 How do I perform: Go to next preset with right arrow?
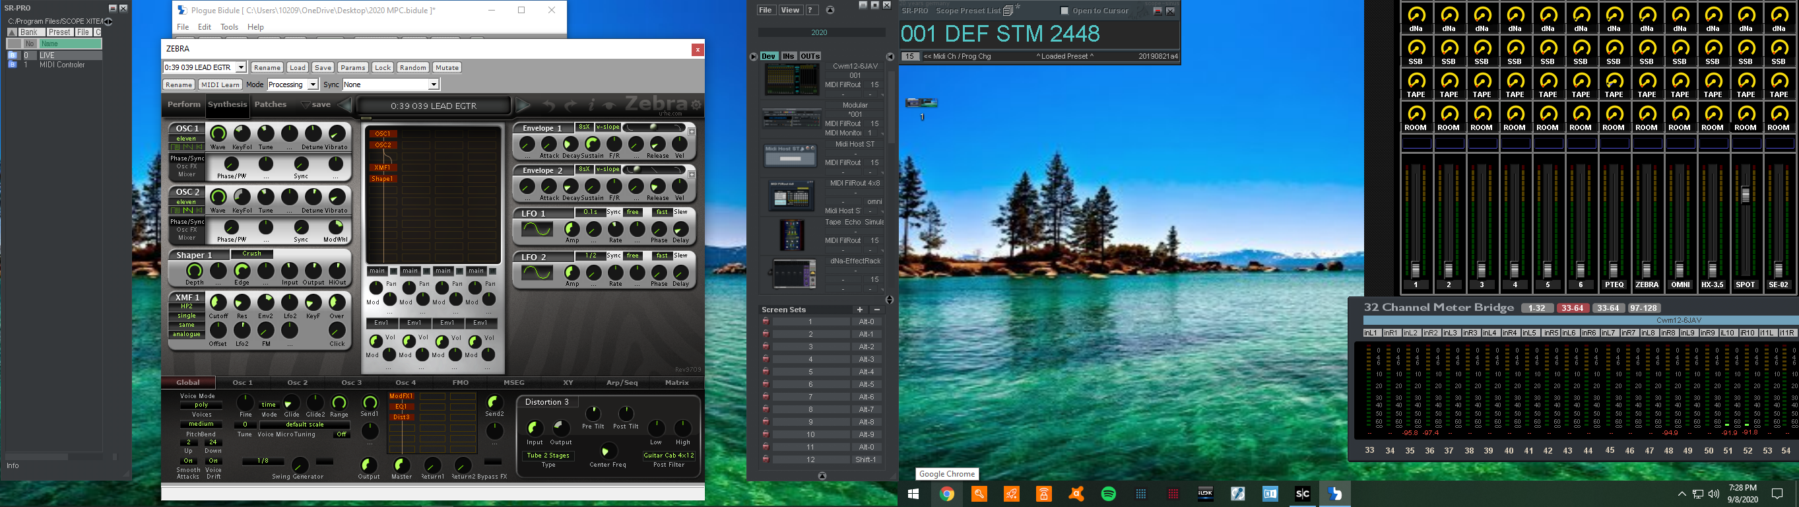tap(523, 106)
